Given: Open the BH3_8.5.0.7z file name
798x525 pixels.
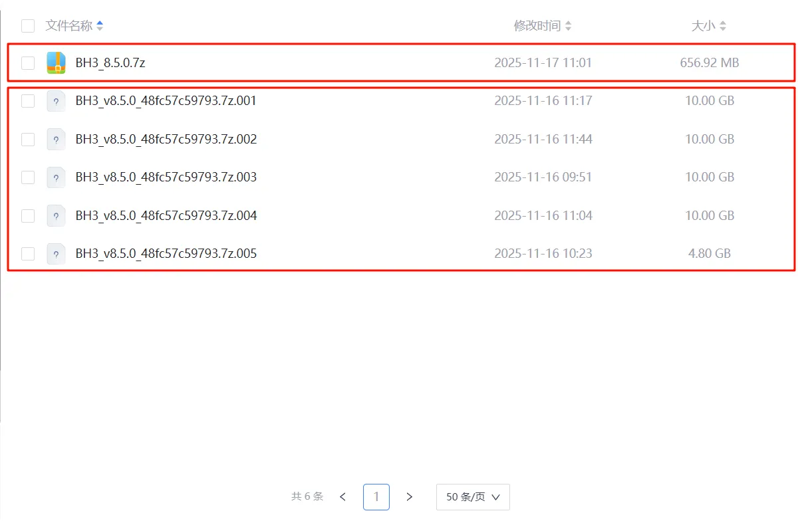Looking at the screenshot, I should point(110,63).
